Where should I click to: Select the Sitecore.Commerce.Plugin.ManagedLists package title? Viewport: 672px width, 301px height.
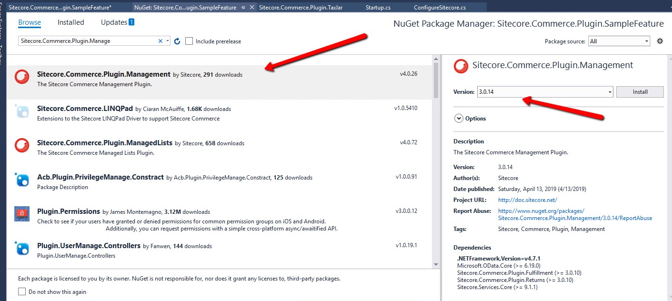click(x=105, y=143)
